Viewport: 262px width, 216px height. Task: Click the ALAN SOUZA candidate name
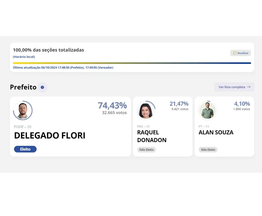(216, 132)
